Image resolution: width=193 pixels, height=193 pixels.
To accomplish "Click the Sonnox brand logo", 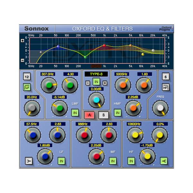I will point(36,28).
